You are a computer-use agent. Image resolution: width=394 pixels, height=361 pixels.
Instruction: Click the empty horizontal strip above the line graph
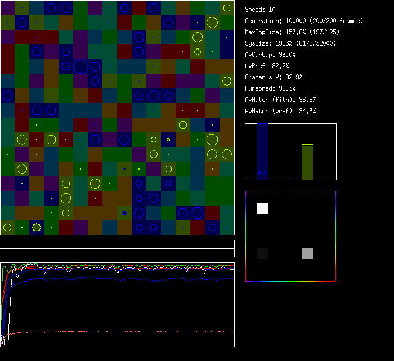[x=117, y=242]
